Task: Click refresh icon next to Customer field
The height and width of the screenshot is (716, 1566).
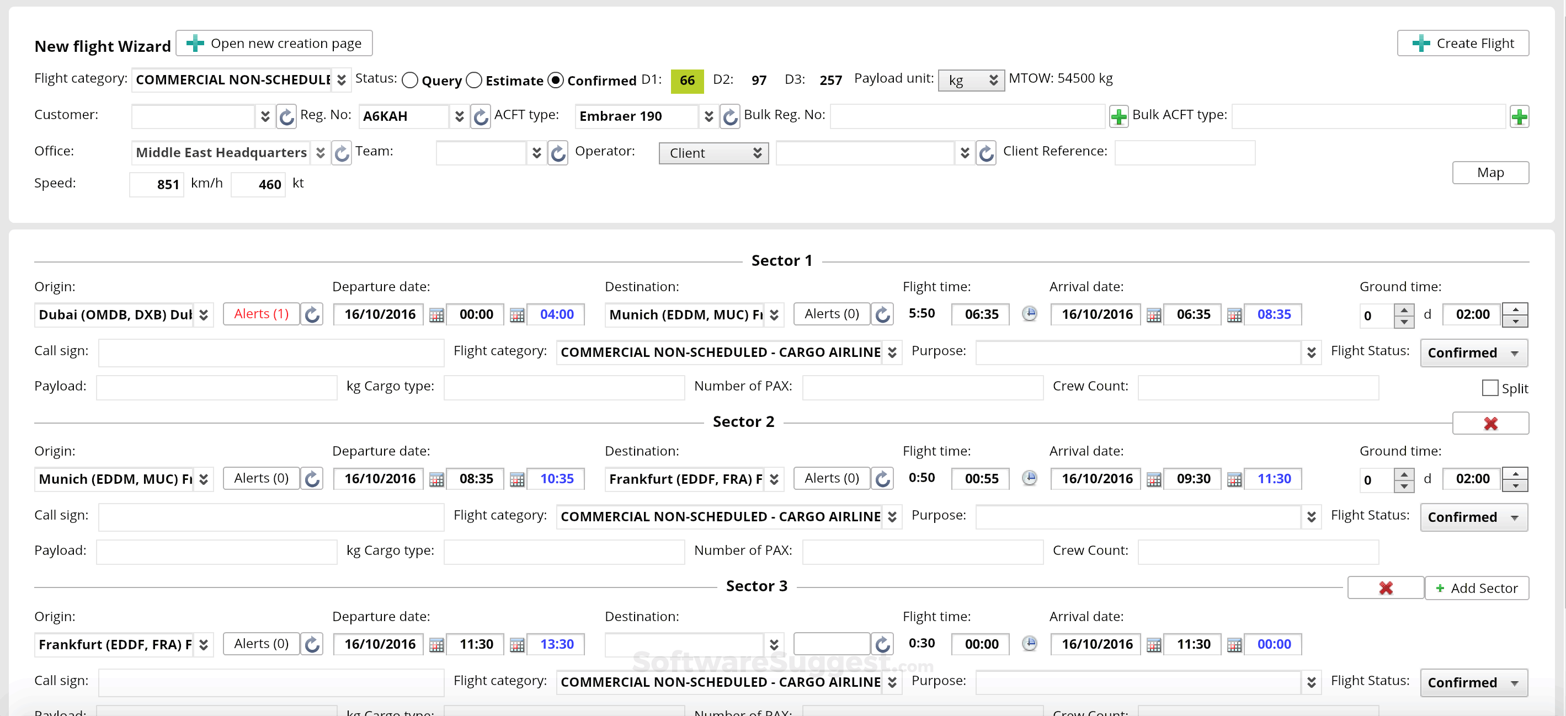Action: point(286,116)
